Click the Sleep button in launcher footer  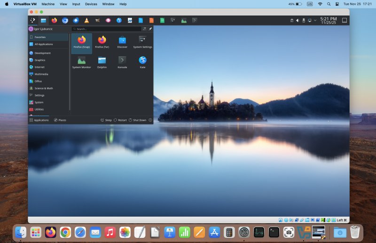(106, 120)
